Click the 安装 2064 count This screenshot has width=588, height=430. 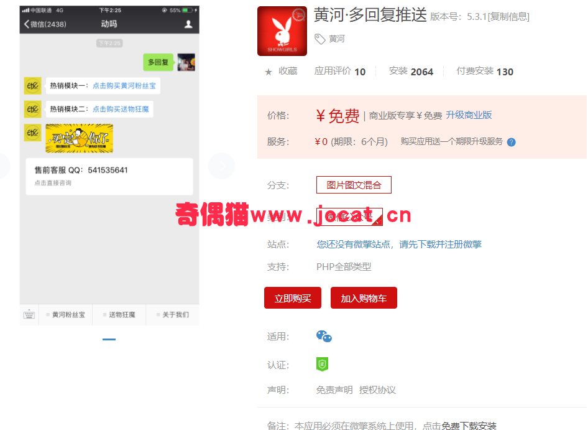coord(411,72)
